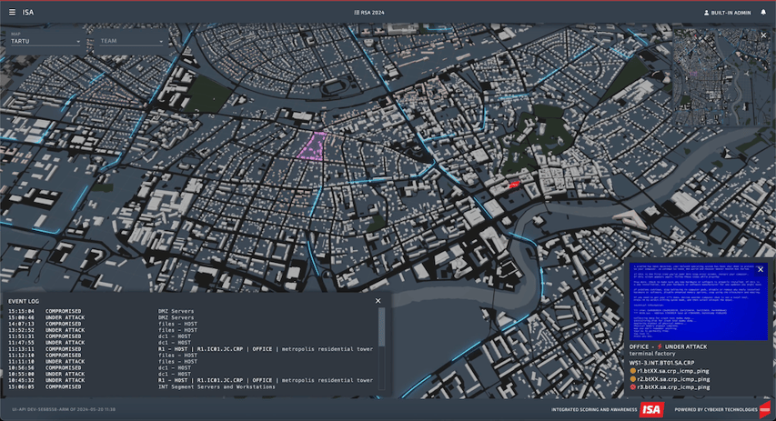Click the orange status dot for r1.btXX ping
This screenshot has height=421, width=776.
(x=633, y=371)
